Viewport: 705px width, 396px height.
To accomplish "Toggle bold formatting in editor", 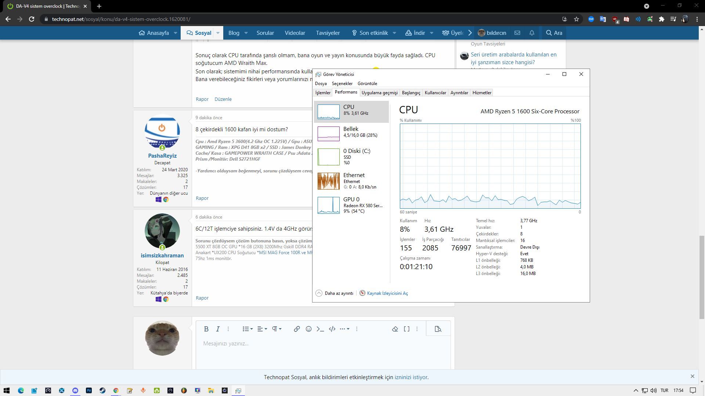I will click(206, 329).
